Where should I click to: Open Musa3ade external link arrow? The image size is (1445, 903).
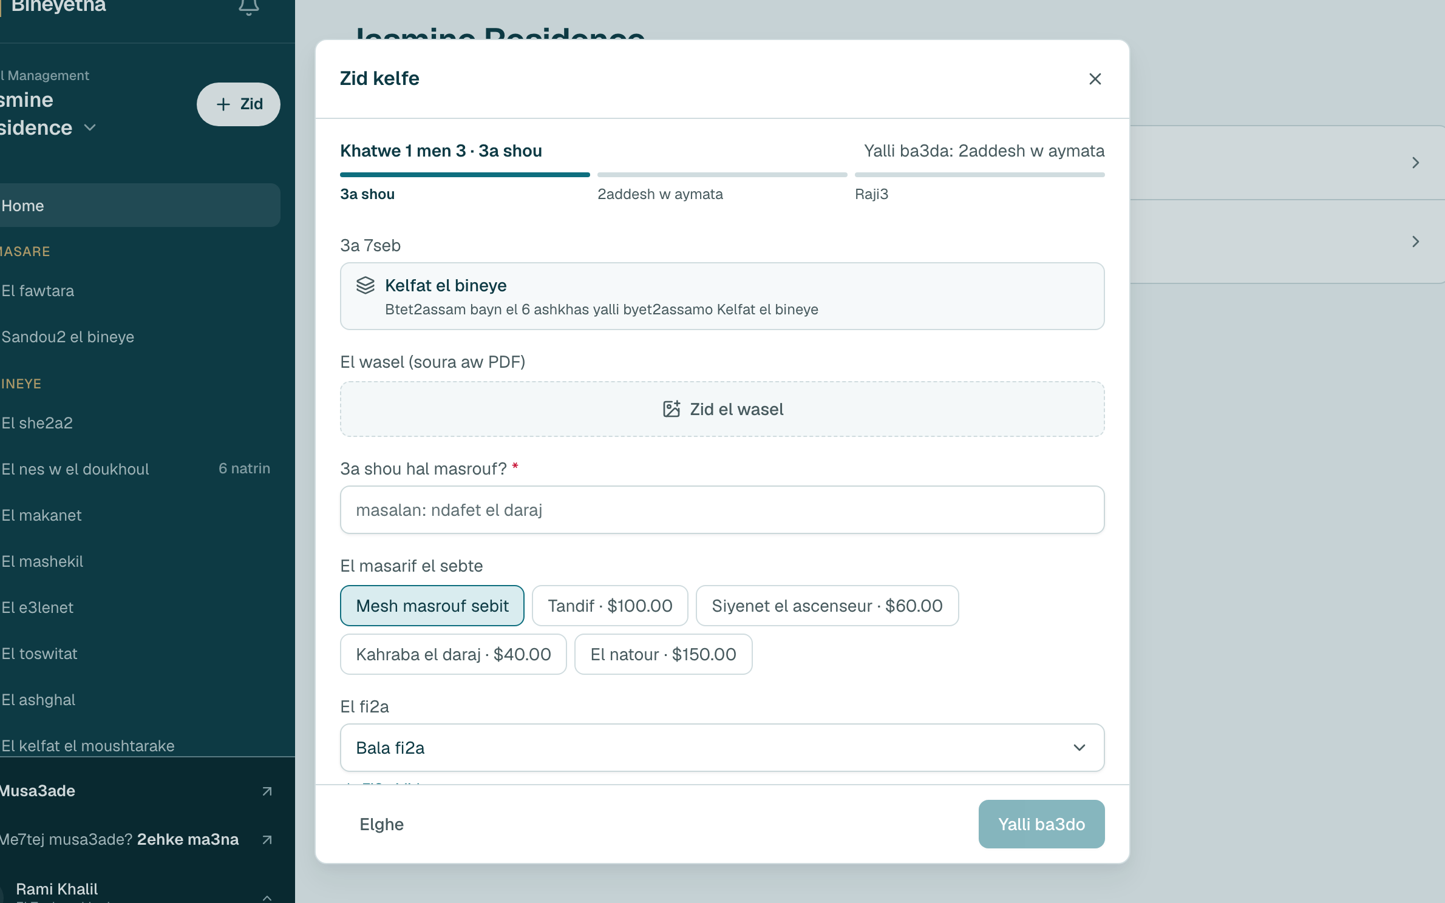click(267, 791)
